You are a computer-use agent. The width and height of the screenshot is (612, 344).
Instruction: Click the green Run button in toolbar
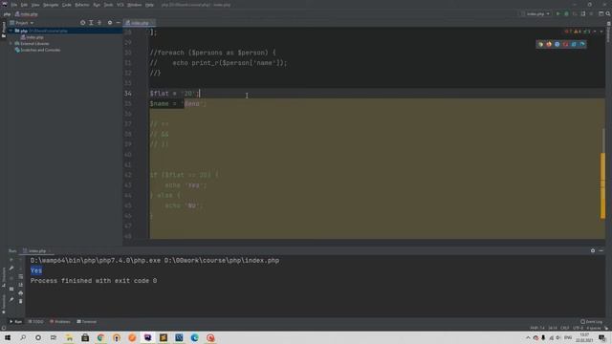click(558, 13)
